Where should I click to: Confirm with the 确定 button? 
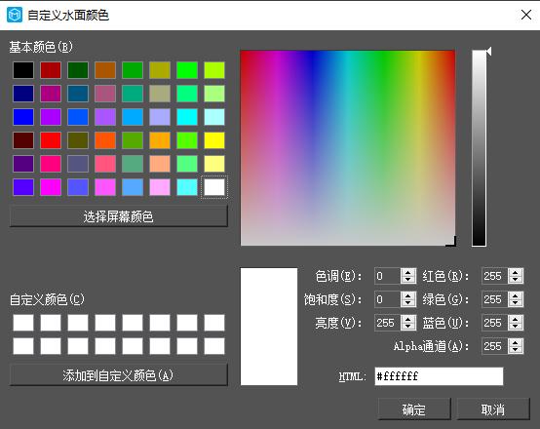[414, 409]
